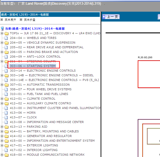Expand the 204-05 Vehicle Dynamic Suspension node
The height and width of the screenshot is (157, 160).
coord(2,43)
